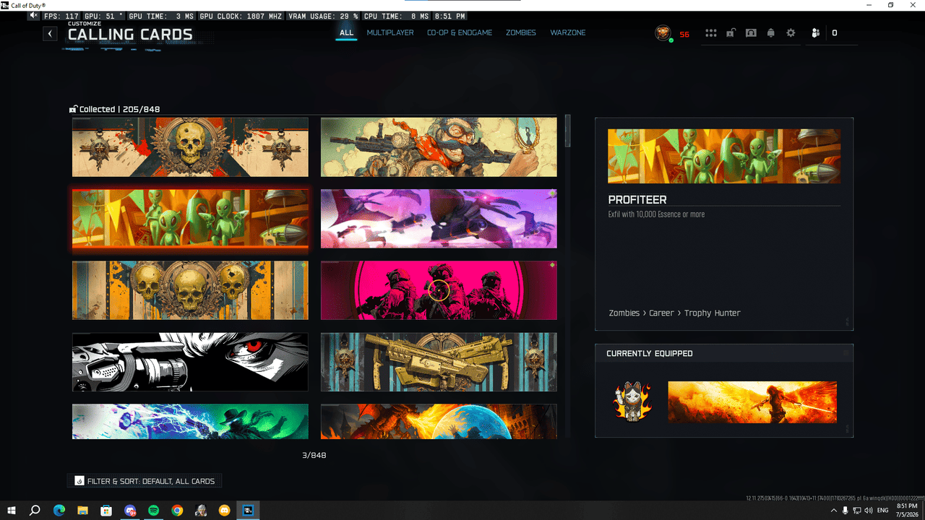Open the friends social icon
The height and width of the screenshot is (520, 925).
(816, 33)
